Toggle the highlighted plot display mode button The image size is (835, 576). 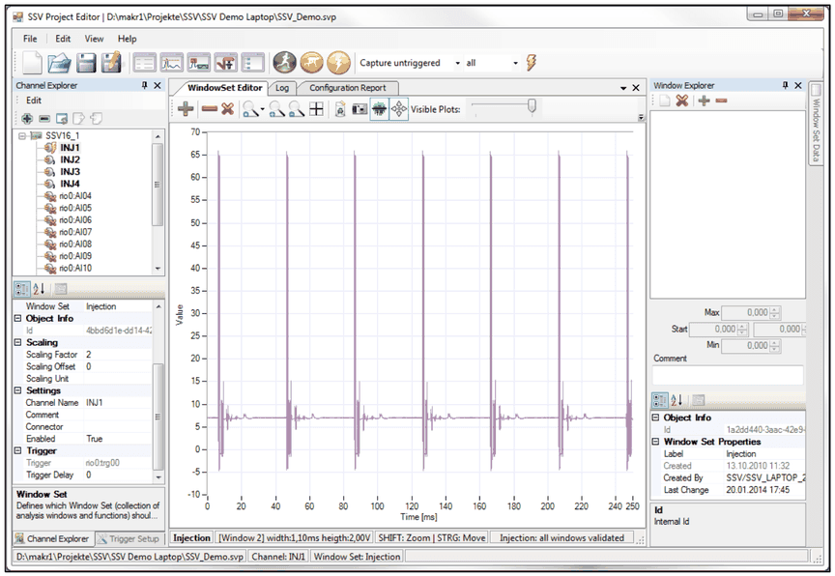pyautogui.click(x=379, y=109)
